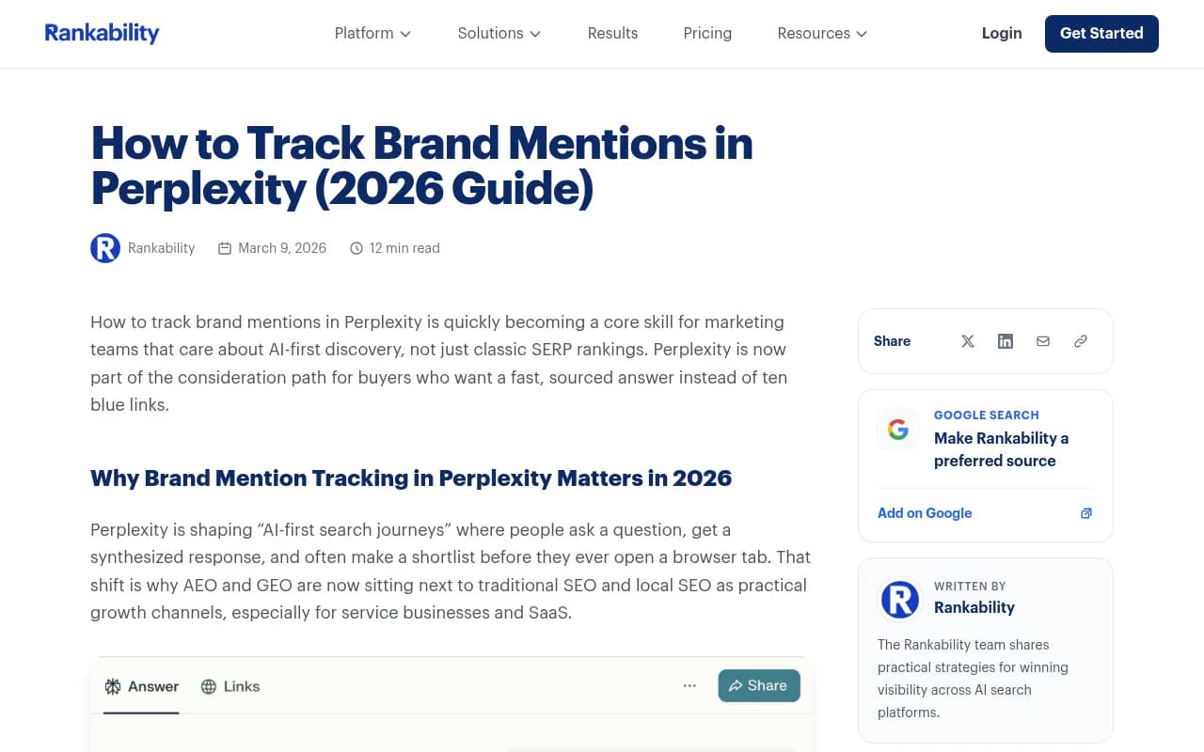This screenshot has width=1204, height=752.
Task: Click the clock icon beside 12 min read
Action: pos(356,248)
